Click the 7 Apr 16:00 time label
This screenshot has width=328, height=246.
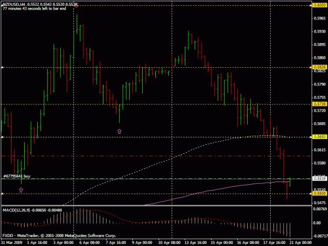[x=115, y=243]
